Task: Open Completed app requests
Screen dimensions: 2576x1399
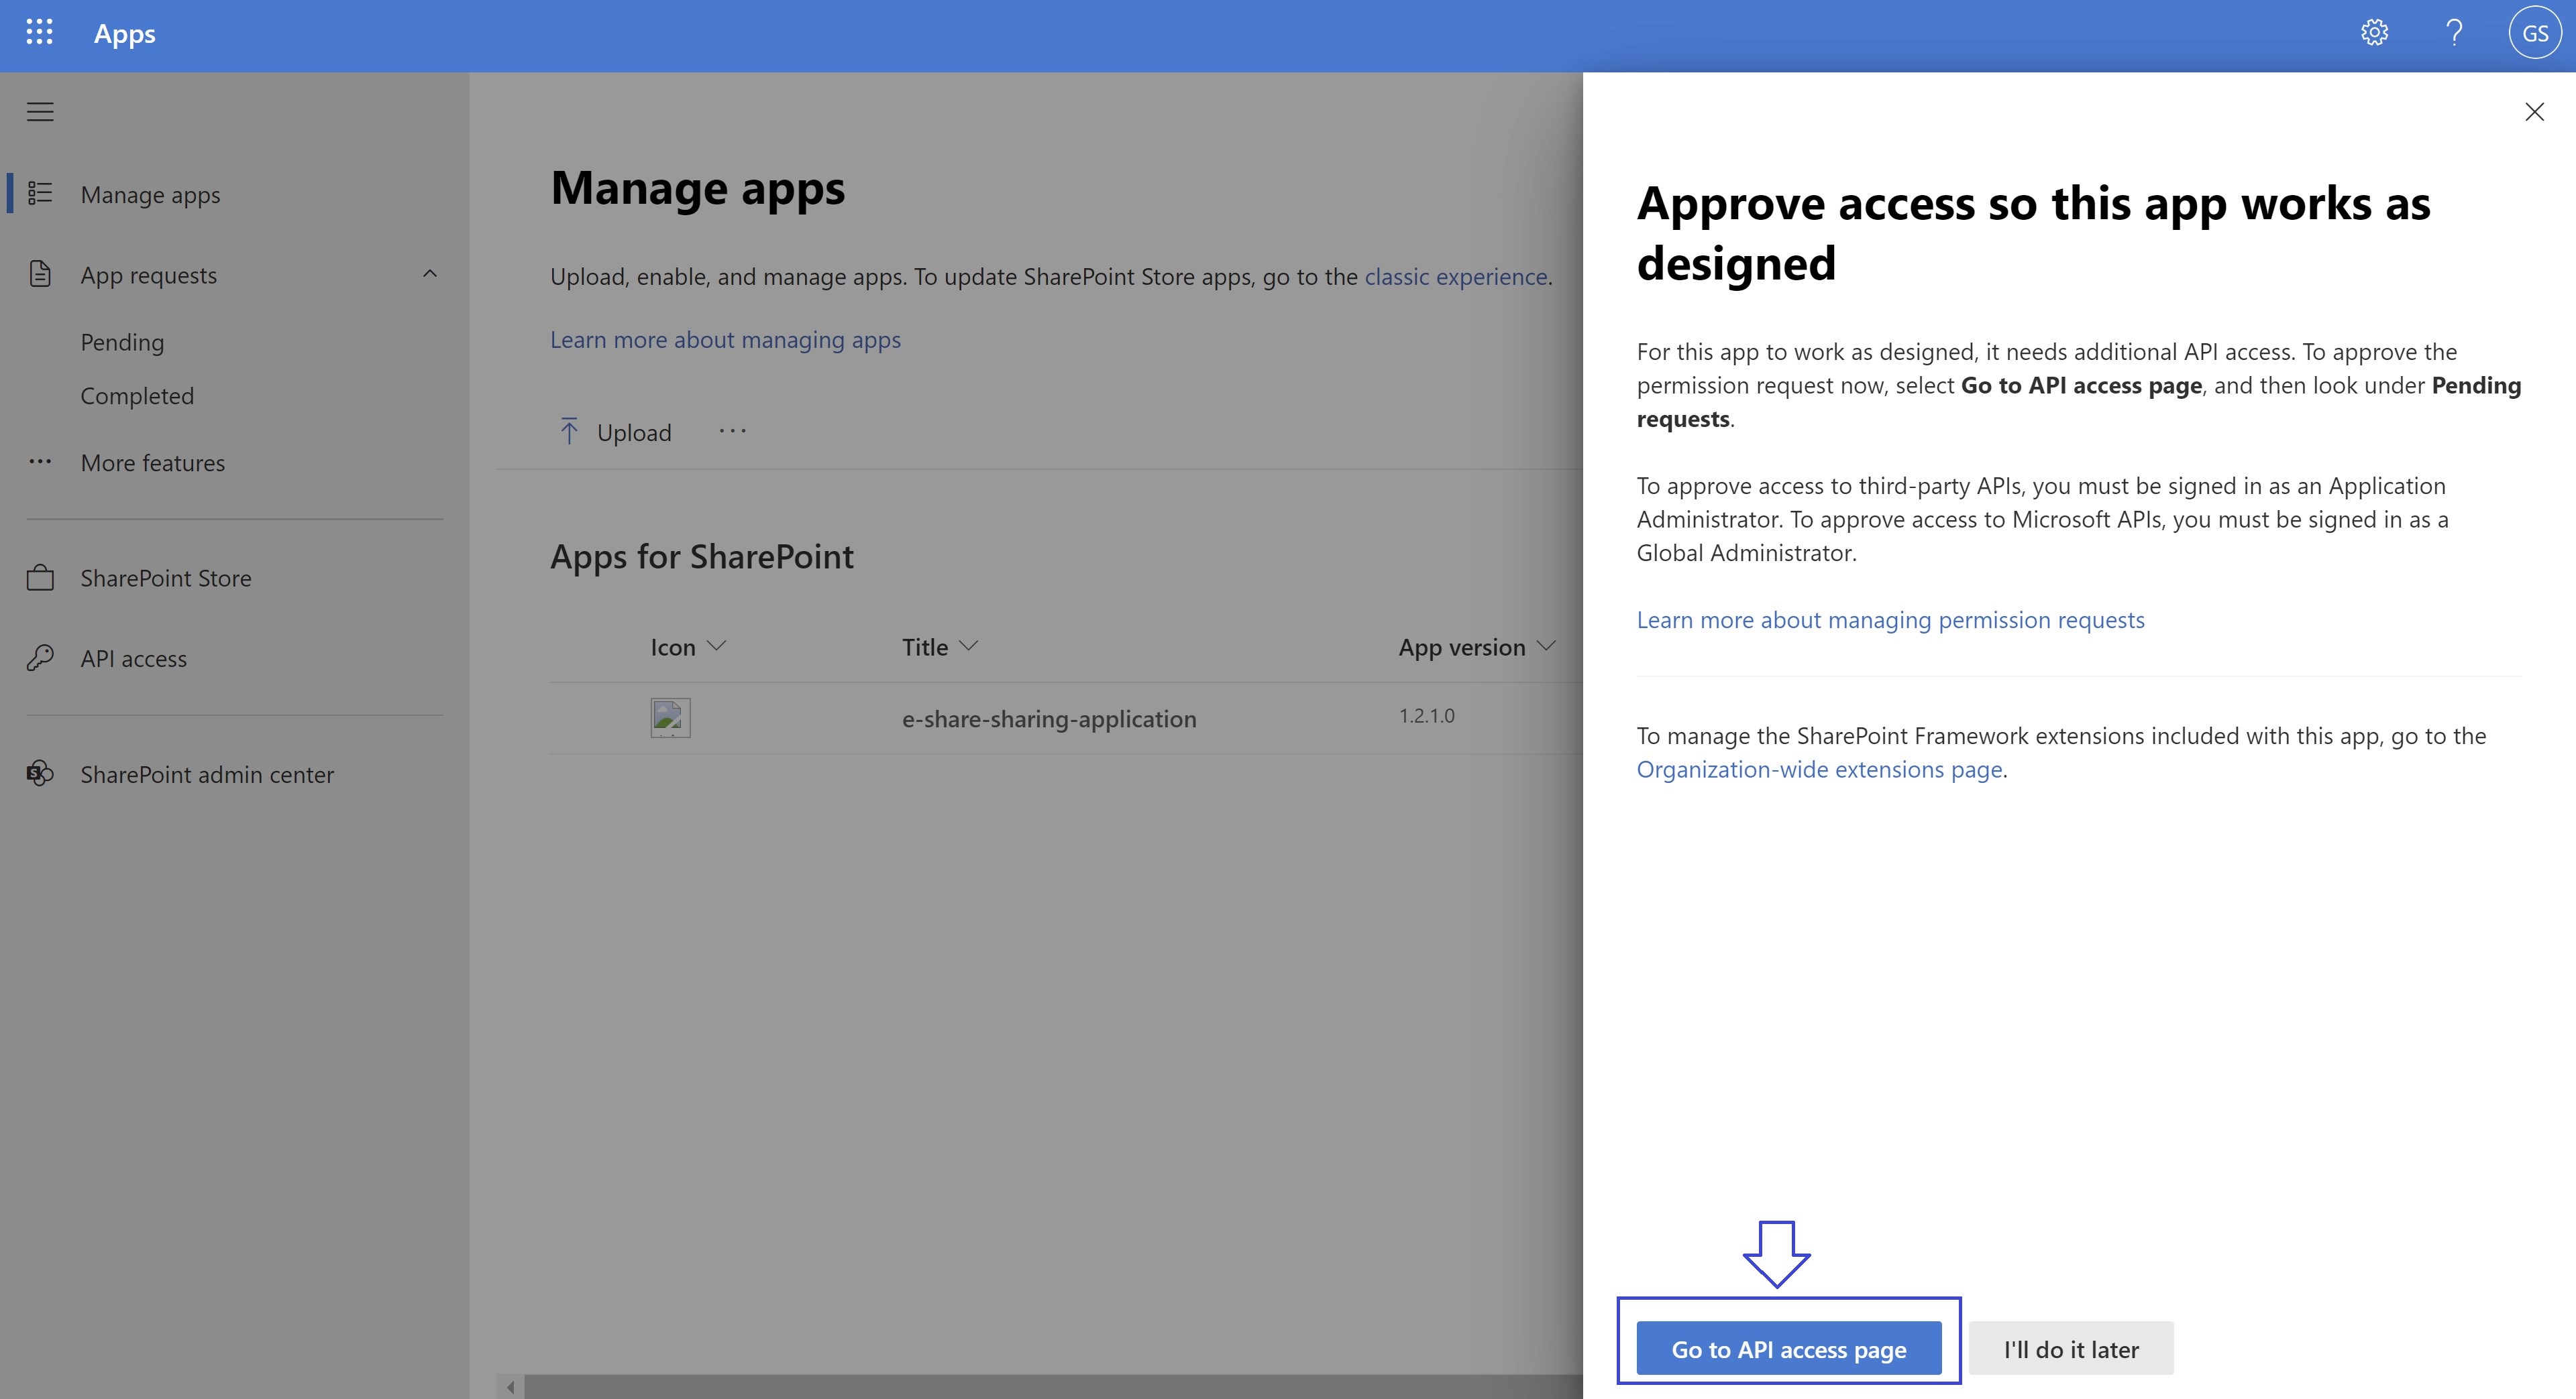Action: tap(137, 396)
